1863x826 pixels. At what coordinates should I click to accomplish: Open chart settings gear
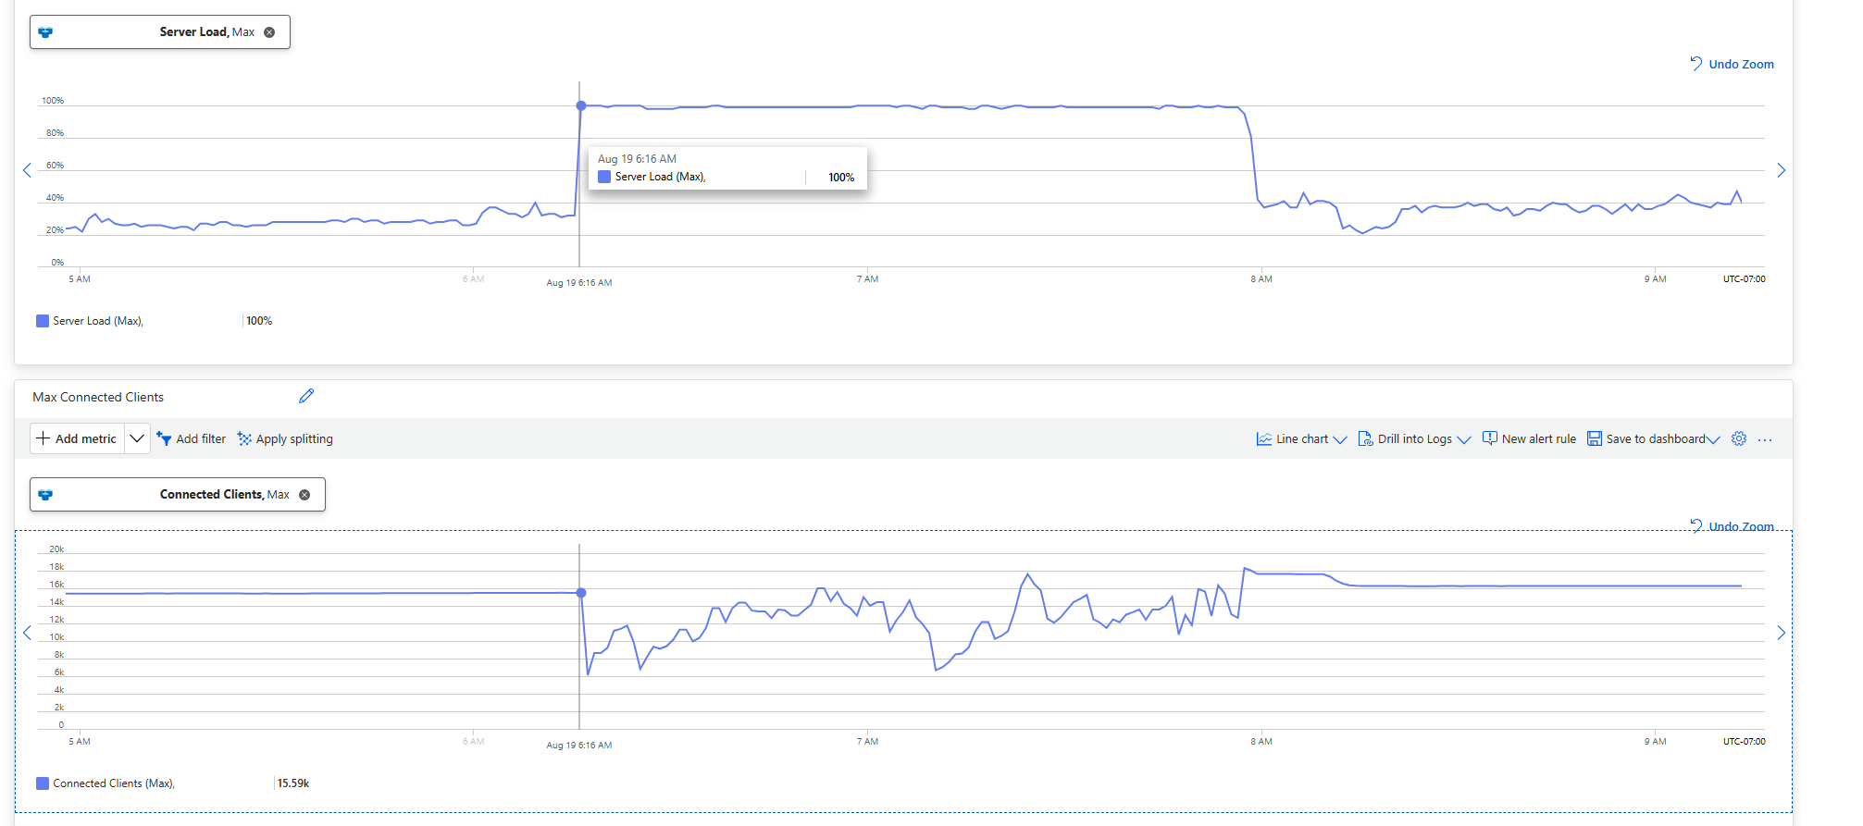click(x=1739, y=438)
